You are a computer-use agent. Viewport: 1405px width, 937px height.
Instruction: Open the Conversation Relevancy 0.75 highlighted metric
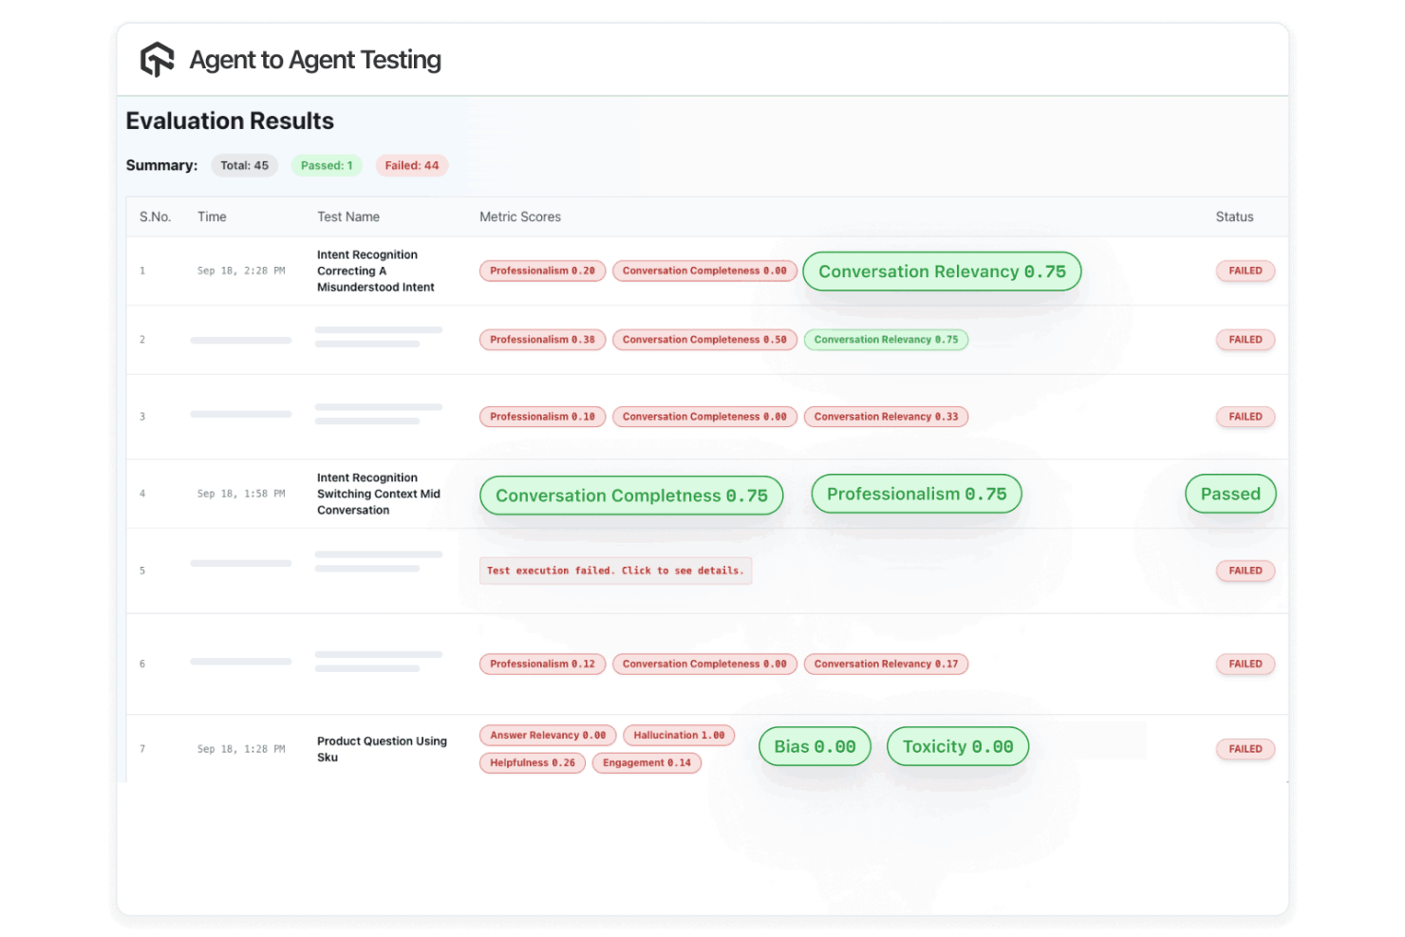click(941, 271)
